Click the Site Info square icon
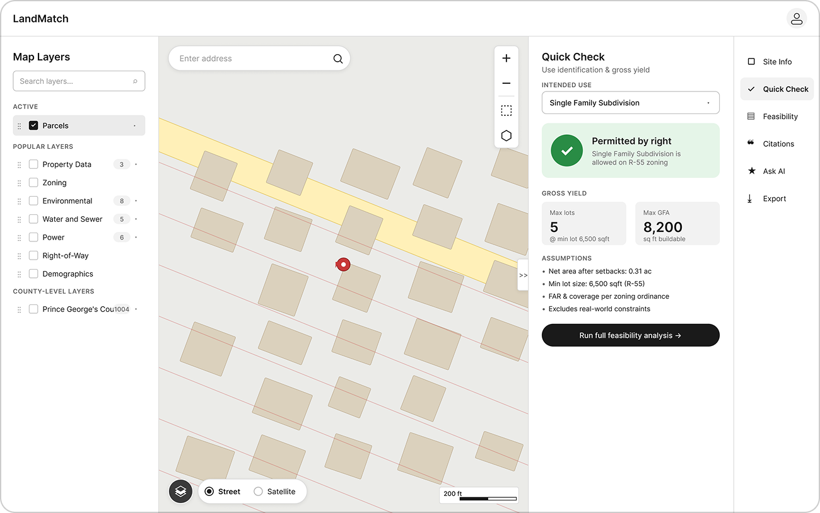 pos(751,62)
